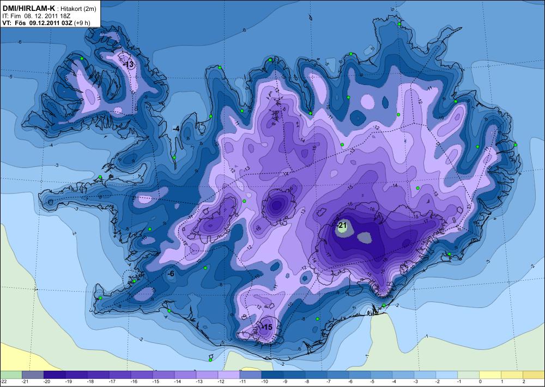This screenshot has width=545, height=387.
Task: Click the -3 number in the color scale bar
Action: pos(416,382)
